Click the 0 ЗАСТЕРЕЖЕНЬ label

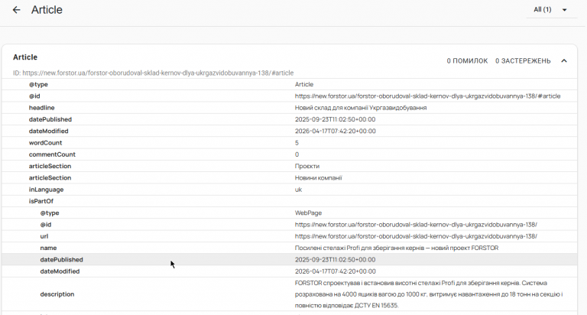[x=523, y=60]
